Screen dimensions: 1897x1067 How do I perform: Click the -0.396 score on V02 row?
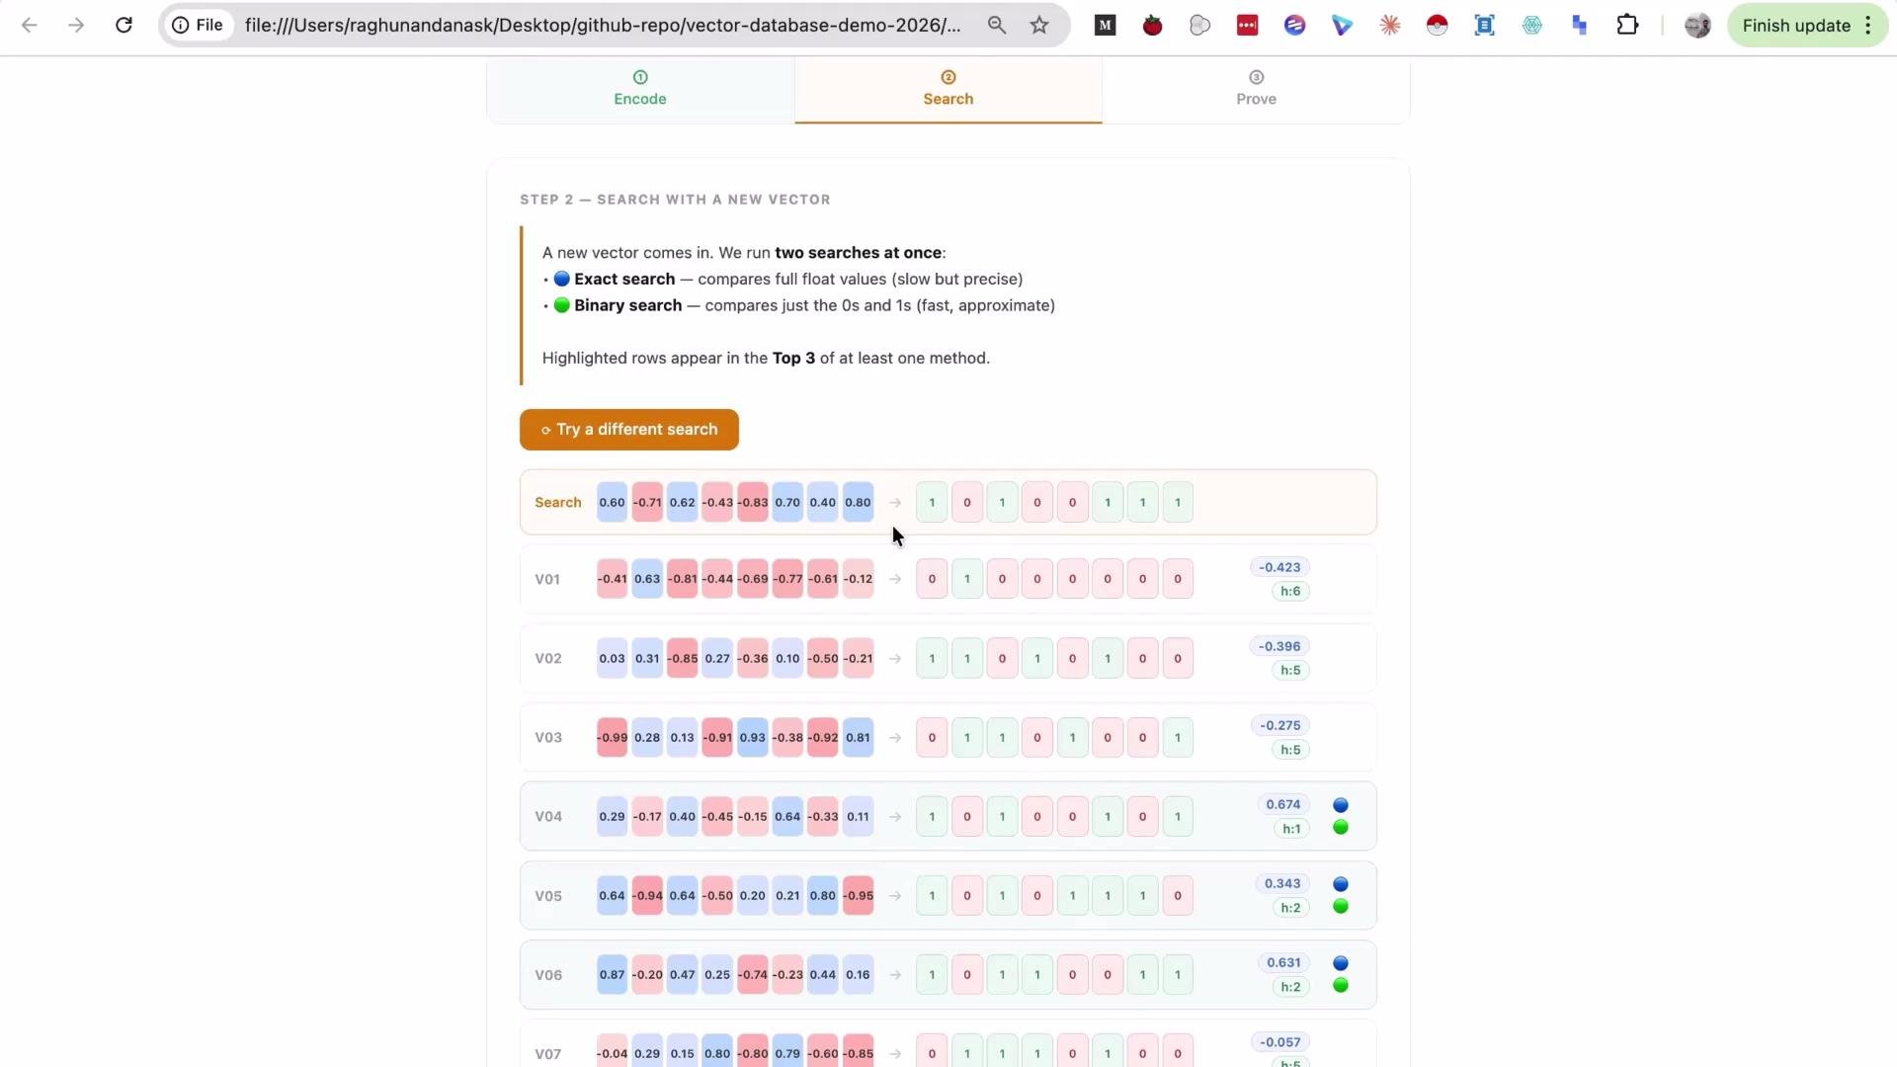coord(1280,646)
